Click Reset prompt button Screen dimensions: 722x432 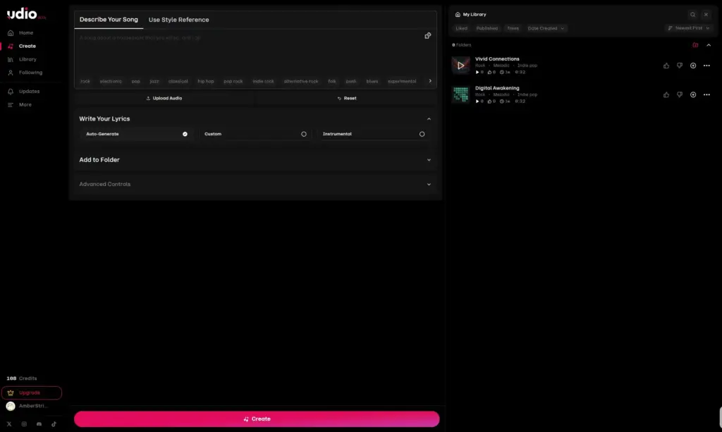[347, 99]
